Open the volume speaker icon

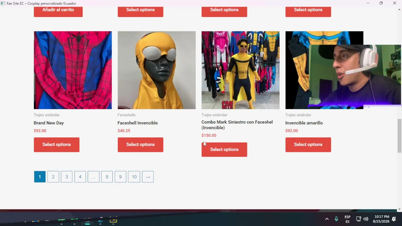click(366, 219)
